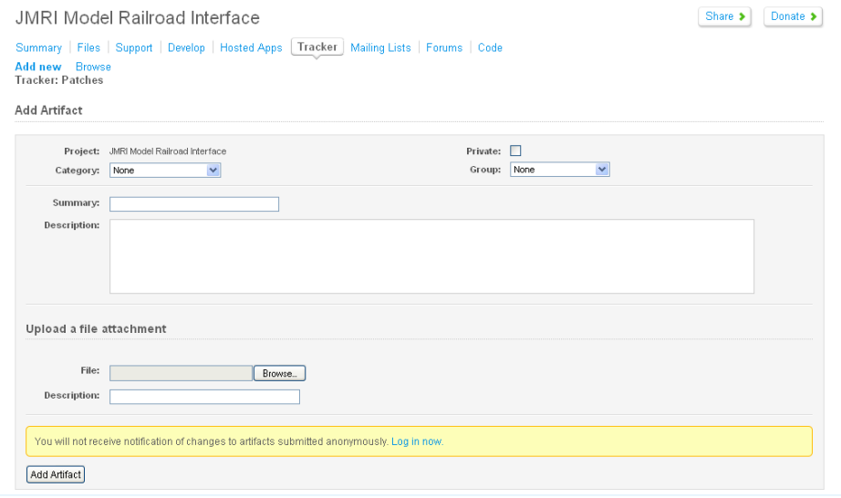Click the Donate button
The height and width of the screenshot is (498, 841).
pos(793,16)
